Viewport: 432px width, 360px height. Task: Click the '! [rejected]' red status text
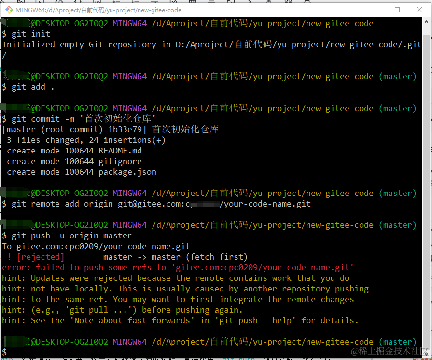36,257
